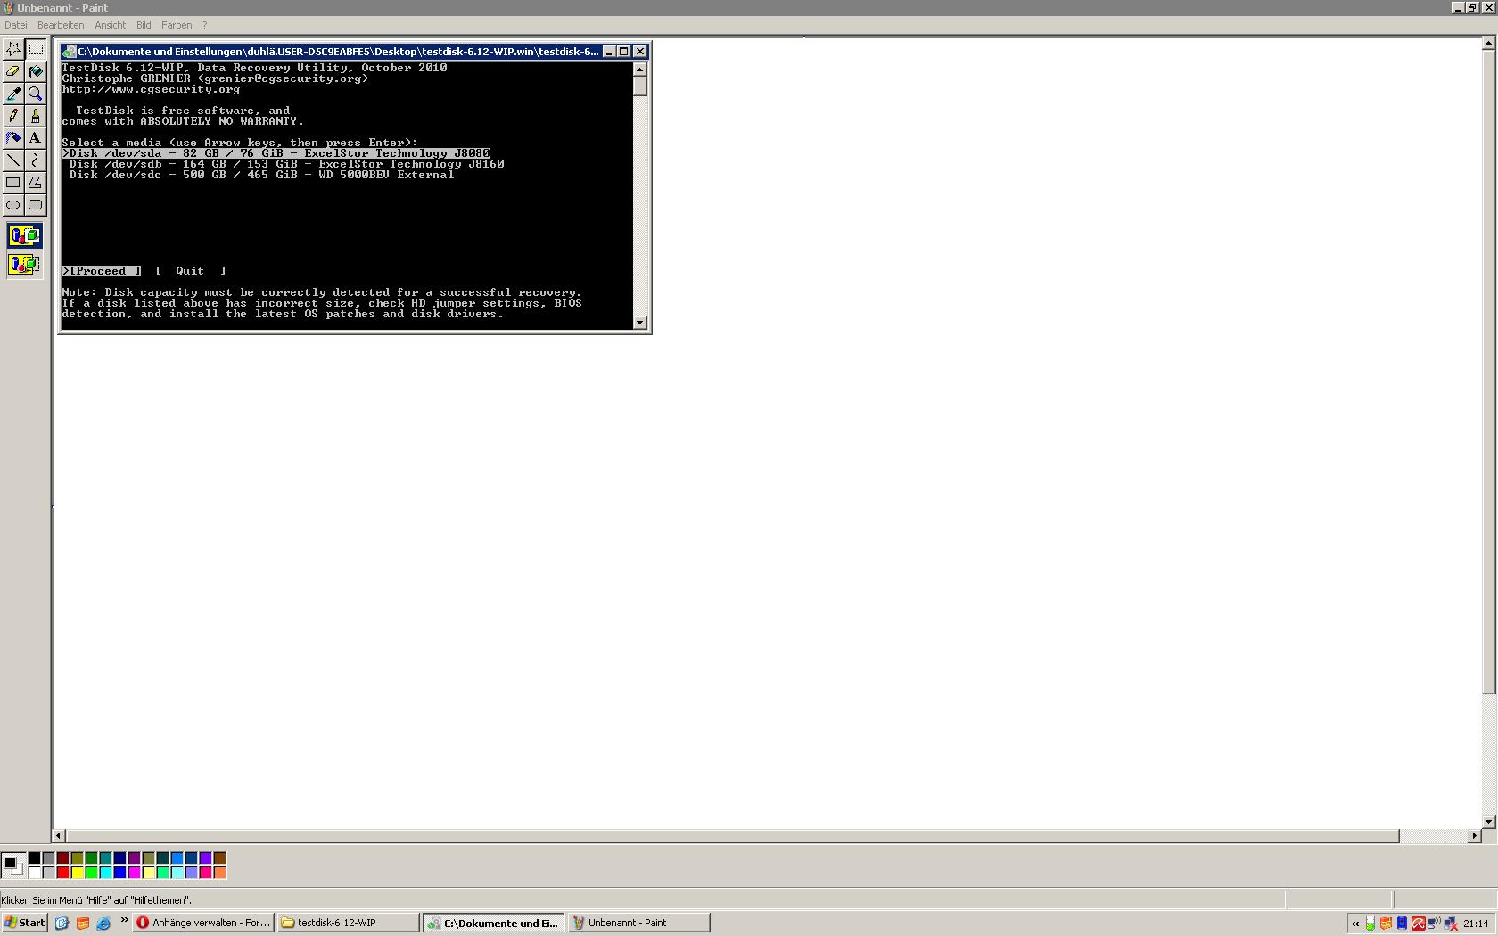Switch to C:\Dokumente console taskbar button

coord(494,923)
